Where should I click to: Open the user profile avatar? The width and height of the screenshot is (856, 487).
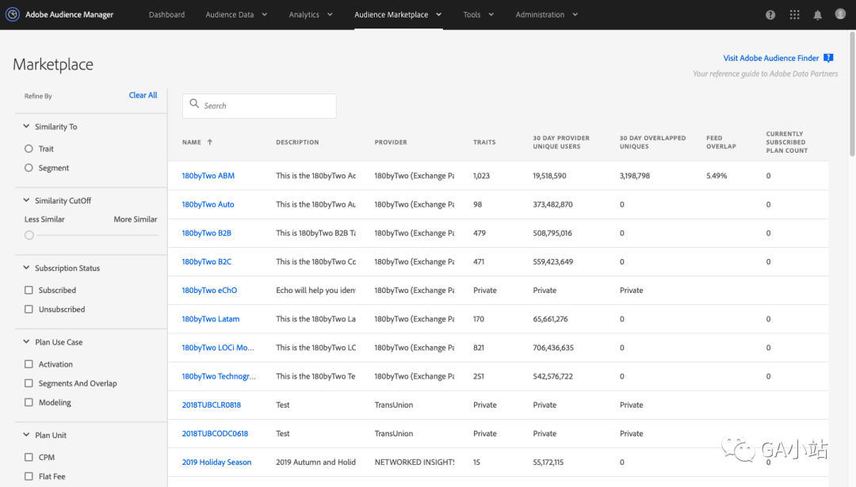click(x=840, y=13)
